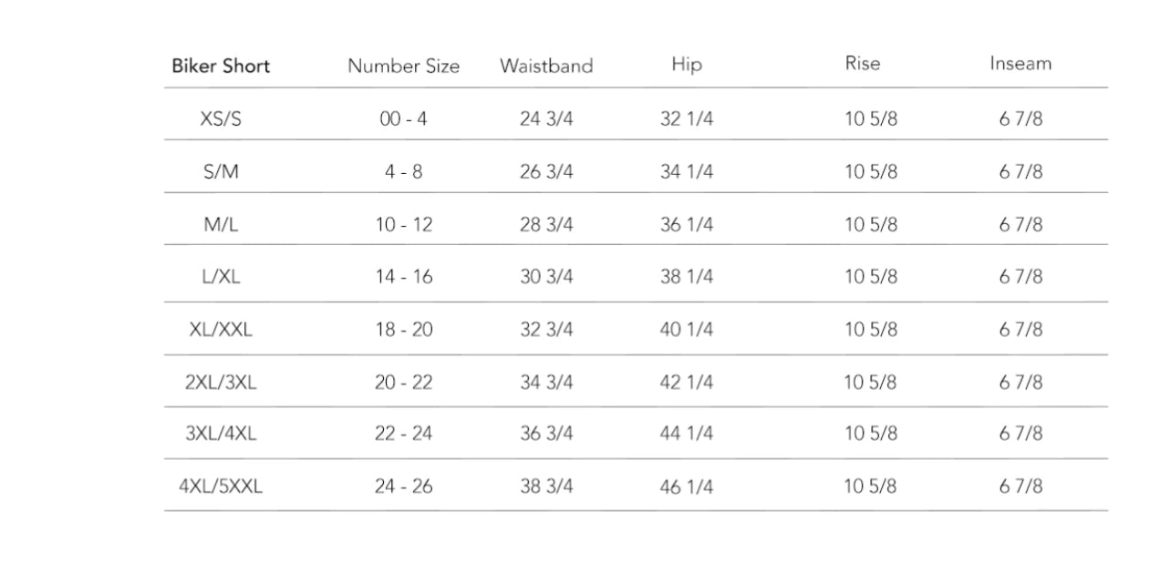Screen dimensions: 1171x563
Task: Select the L/XL size label
Action: click(x=221, y=276)
